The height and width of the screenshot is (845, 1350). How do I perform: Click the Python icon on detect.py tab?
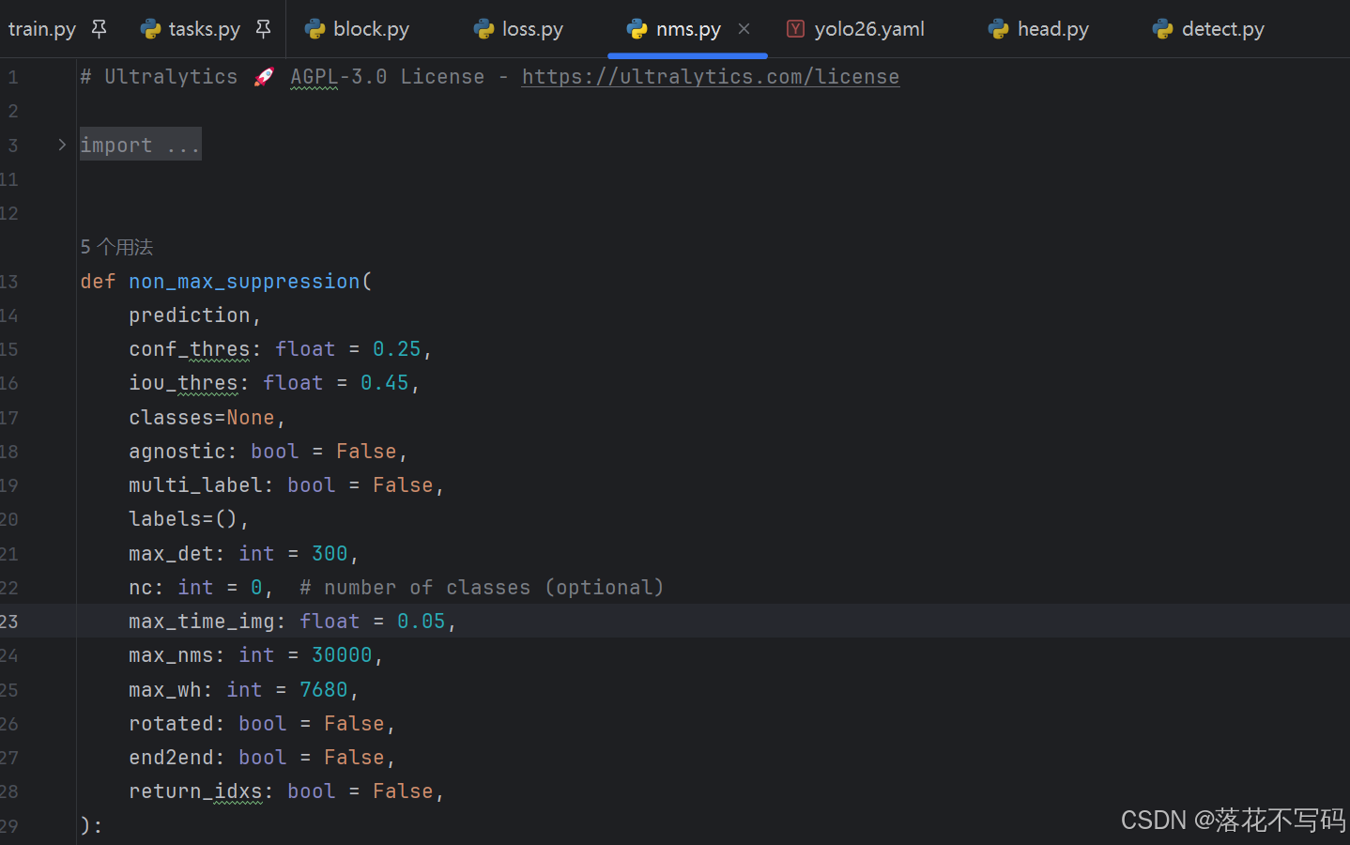pyautogui.click(x=1163, y=29)
